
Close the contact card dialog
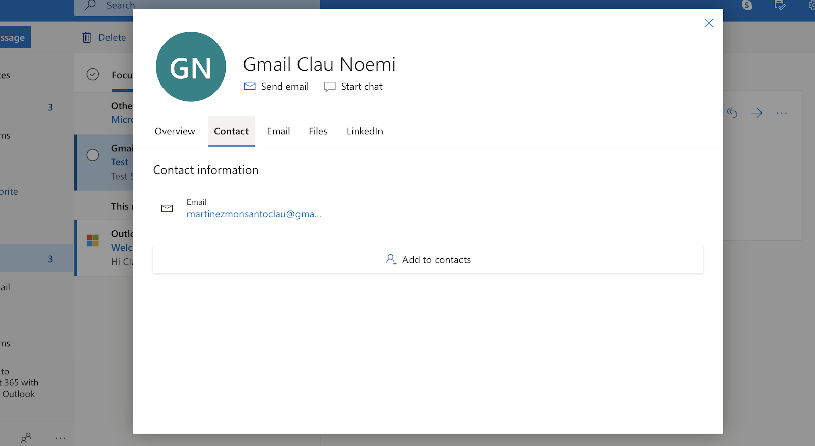(709, 23)
